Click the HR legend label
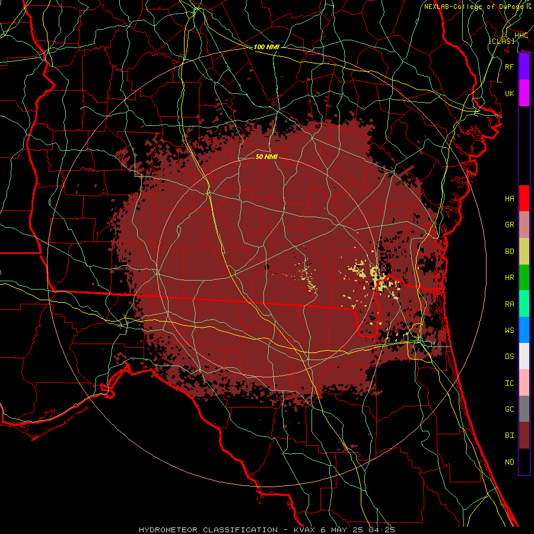Viewport: 534px width, 534px height. 510,278
